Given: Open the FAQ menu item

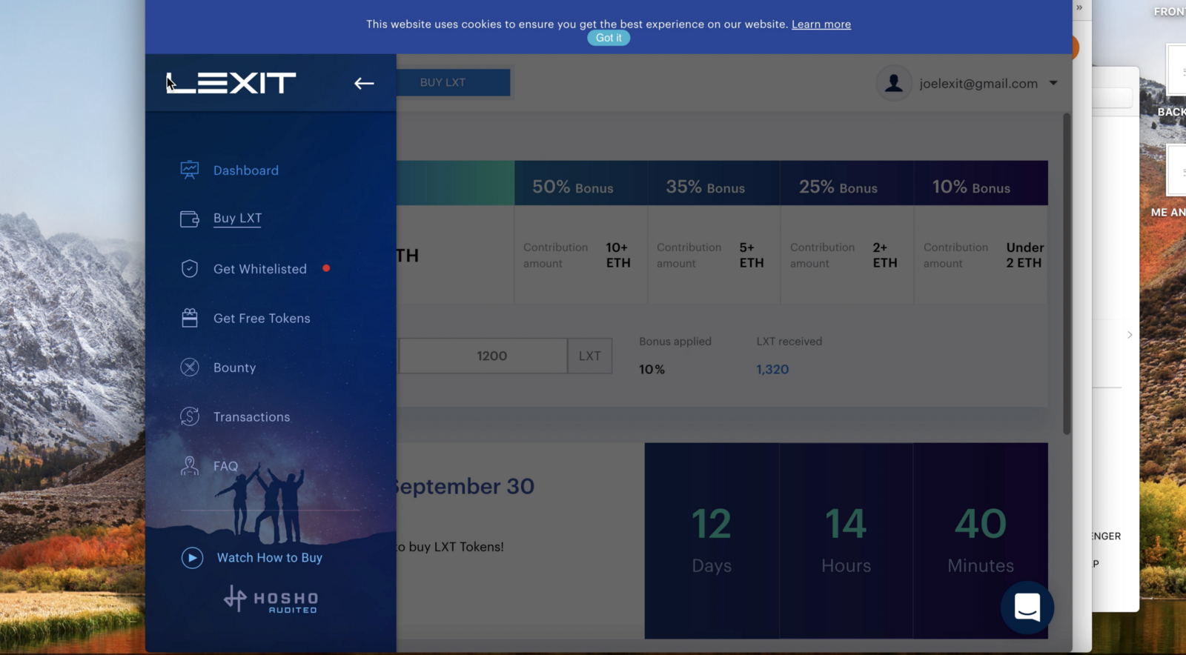Looking at the screenshot, I should point(225,466).
